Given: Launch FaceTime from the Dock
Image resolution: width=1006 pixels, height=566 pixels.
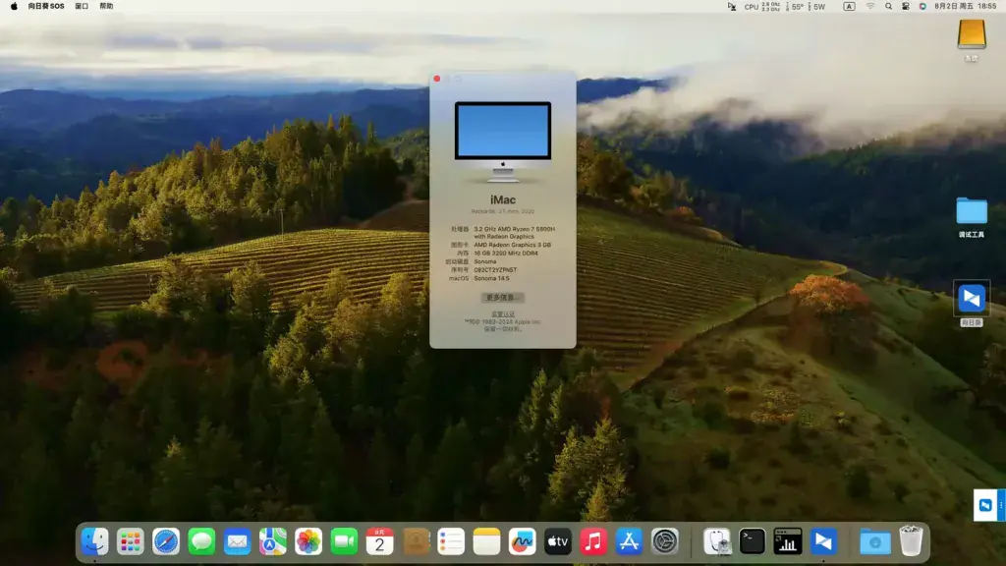Looking at the screenshot, I should [x=344, y=541].
